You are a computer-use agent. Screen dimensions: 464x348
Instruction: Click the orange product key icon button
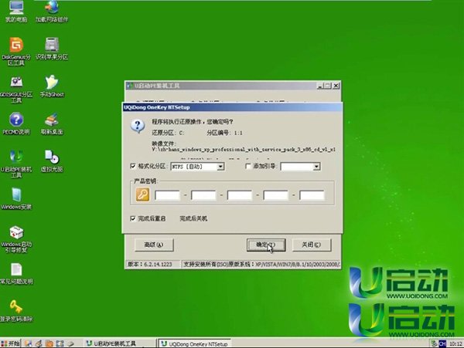click(x=142, y=194)
